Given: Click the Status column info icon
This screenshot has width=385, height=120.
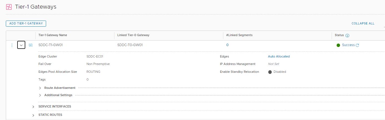Looking at the screenshot, I should click(347, 36).
